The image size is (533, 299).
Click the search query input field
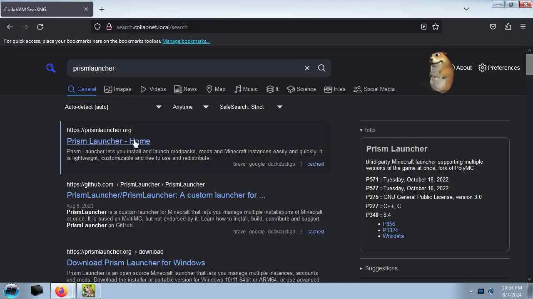click(185, 68)
